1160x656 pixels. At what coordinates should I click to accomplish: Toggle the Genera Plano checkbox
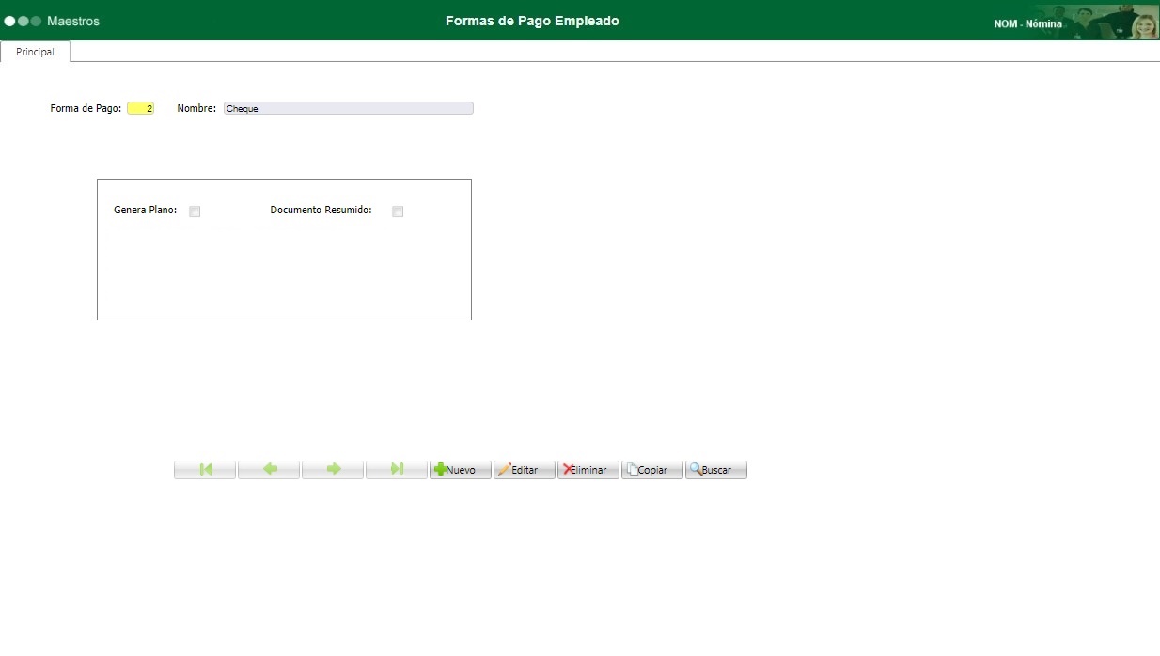195,211
